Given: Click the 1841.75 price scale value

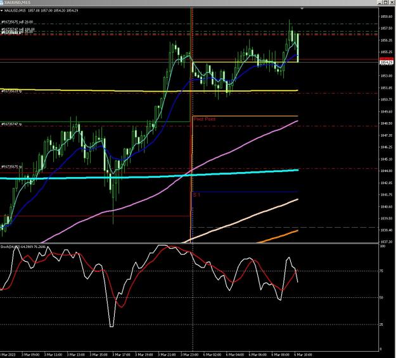Looking at the screenshot, I should point(386,195).
